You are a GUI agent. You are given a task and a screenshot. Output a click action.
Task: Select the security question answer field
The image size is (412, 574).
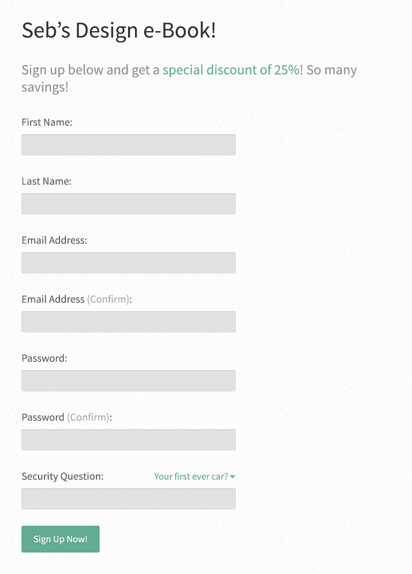129,498
